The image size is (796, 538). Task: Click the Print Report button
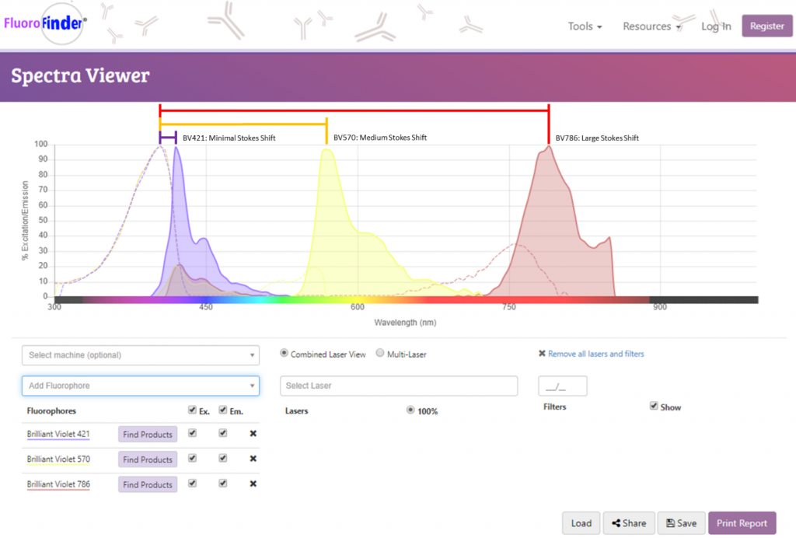742,523
